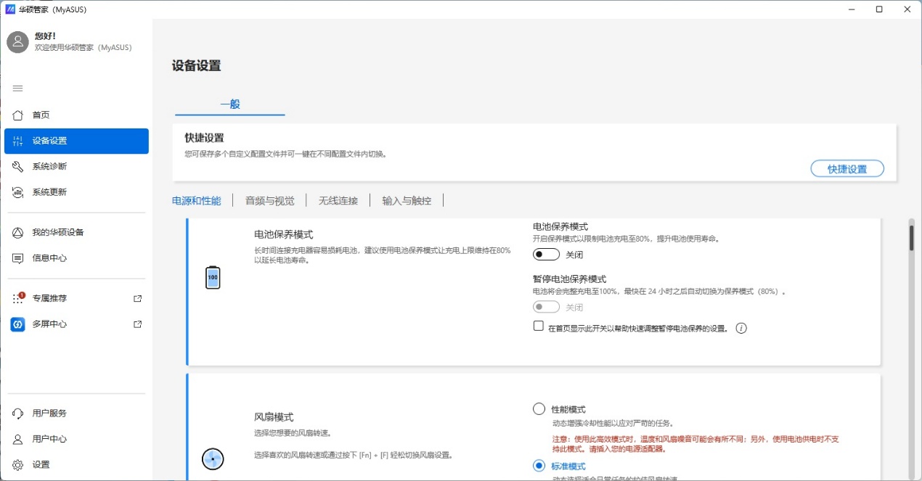922x481 pixels.
Task: Click the update icon beside 系统更新
Action: [x=18, y=192]
